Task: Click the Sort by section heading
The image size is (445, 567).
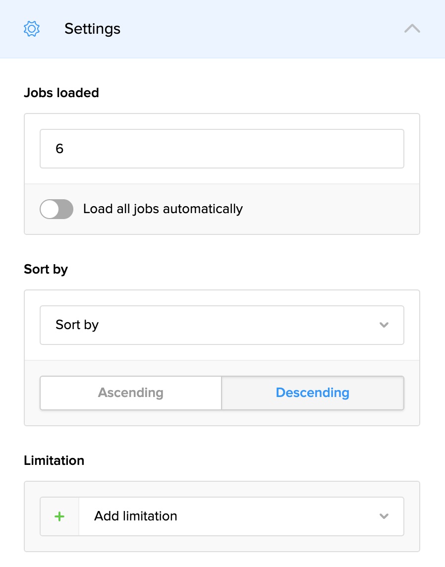Action: click(x=46, y=269)
